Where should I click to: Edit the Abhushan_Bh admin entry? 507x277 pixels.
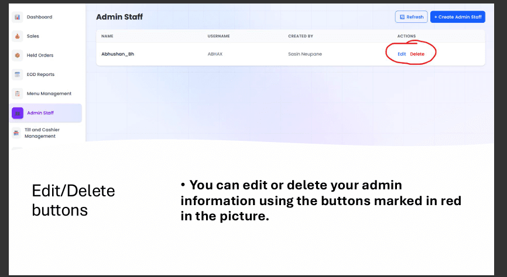[x=402, y=54]
